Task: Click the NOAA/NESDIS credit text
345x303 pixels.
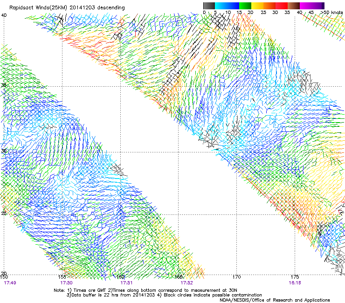Action: point(275,300)
